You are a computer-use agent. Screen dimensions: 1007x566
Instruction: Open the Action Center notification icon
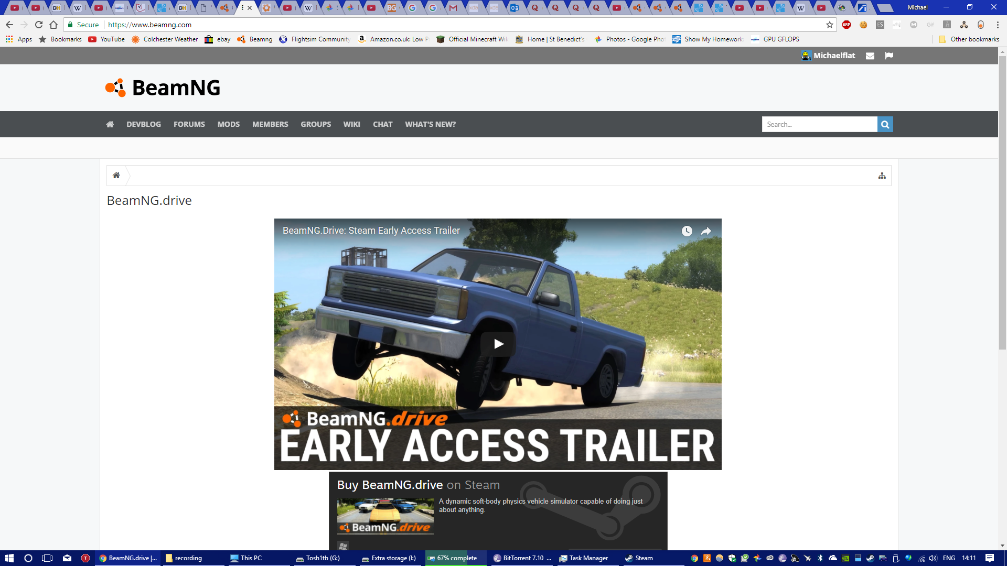click(x=990, y=558)
